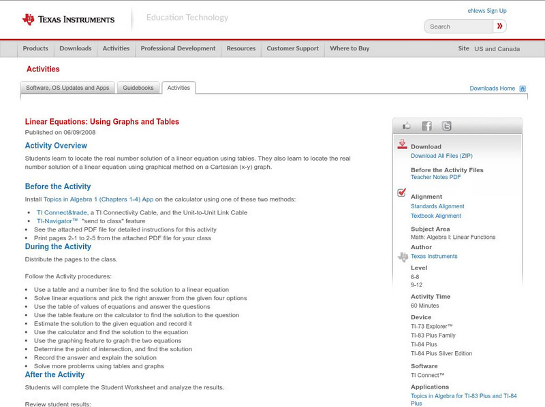Viewport: 545px width, 407px height.
Task: Click the Before the Activity heading
Action: point(58,186)
